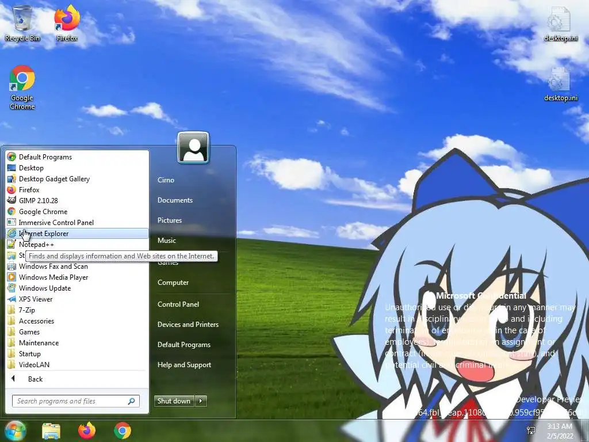This screenshot has height=442, width=589.
Task: Launch Firefox from Start menu list
Action: pyautogui.click(x=78, y=189)
